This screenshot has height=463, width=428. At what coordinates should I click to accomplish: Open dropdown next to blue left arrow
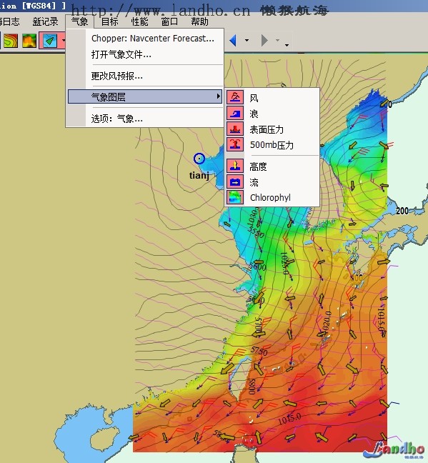pyautogui.click(x=247, y=41)
